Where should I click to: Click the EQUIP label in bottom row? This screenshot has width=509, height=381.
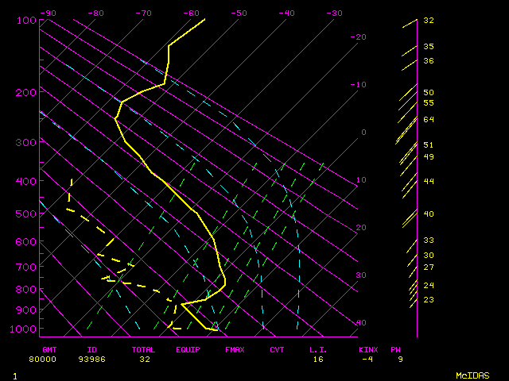pyautogui.click(x=188, y=349)
